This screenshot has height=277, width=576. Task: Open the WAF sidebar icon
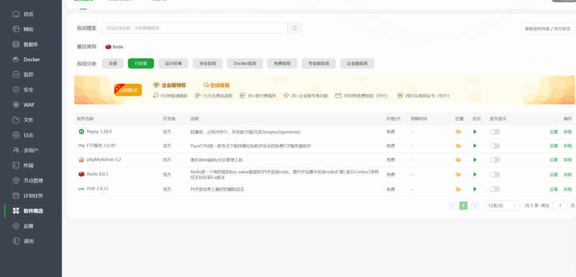click(16, 105)
